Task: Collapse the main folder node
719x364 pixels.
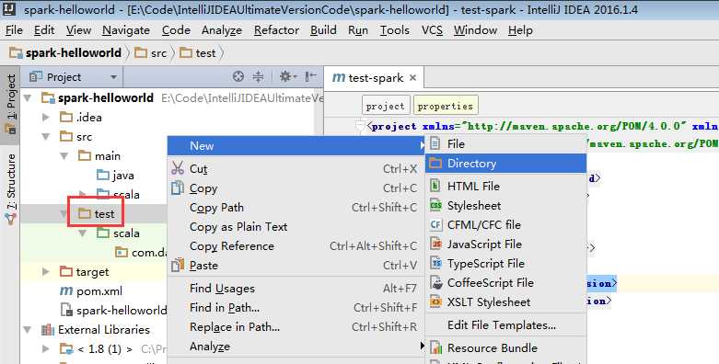Action: (x=64, y=155)
